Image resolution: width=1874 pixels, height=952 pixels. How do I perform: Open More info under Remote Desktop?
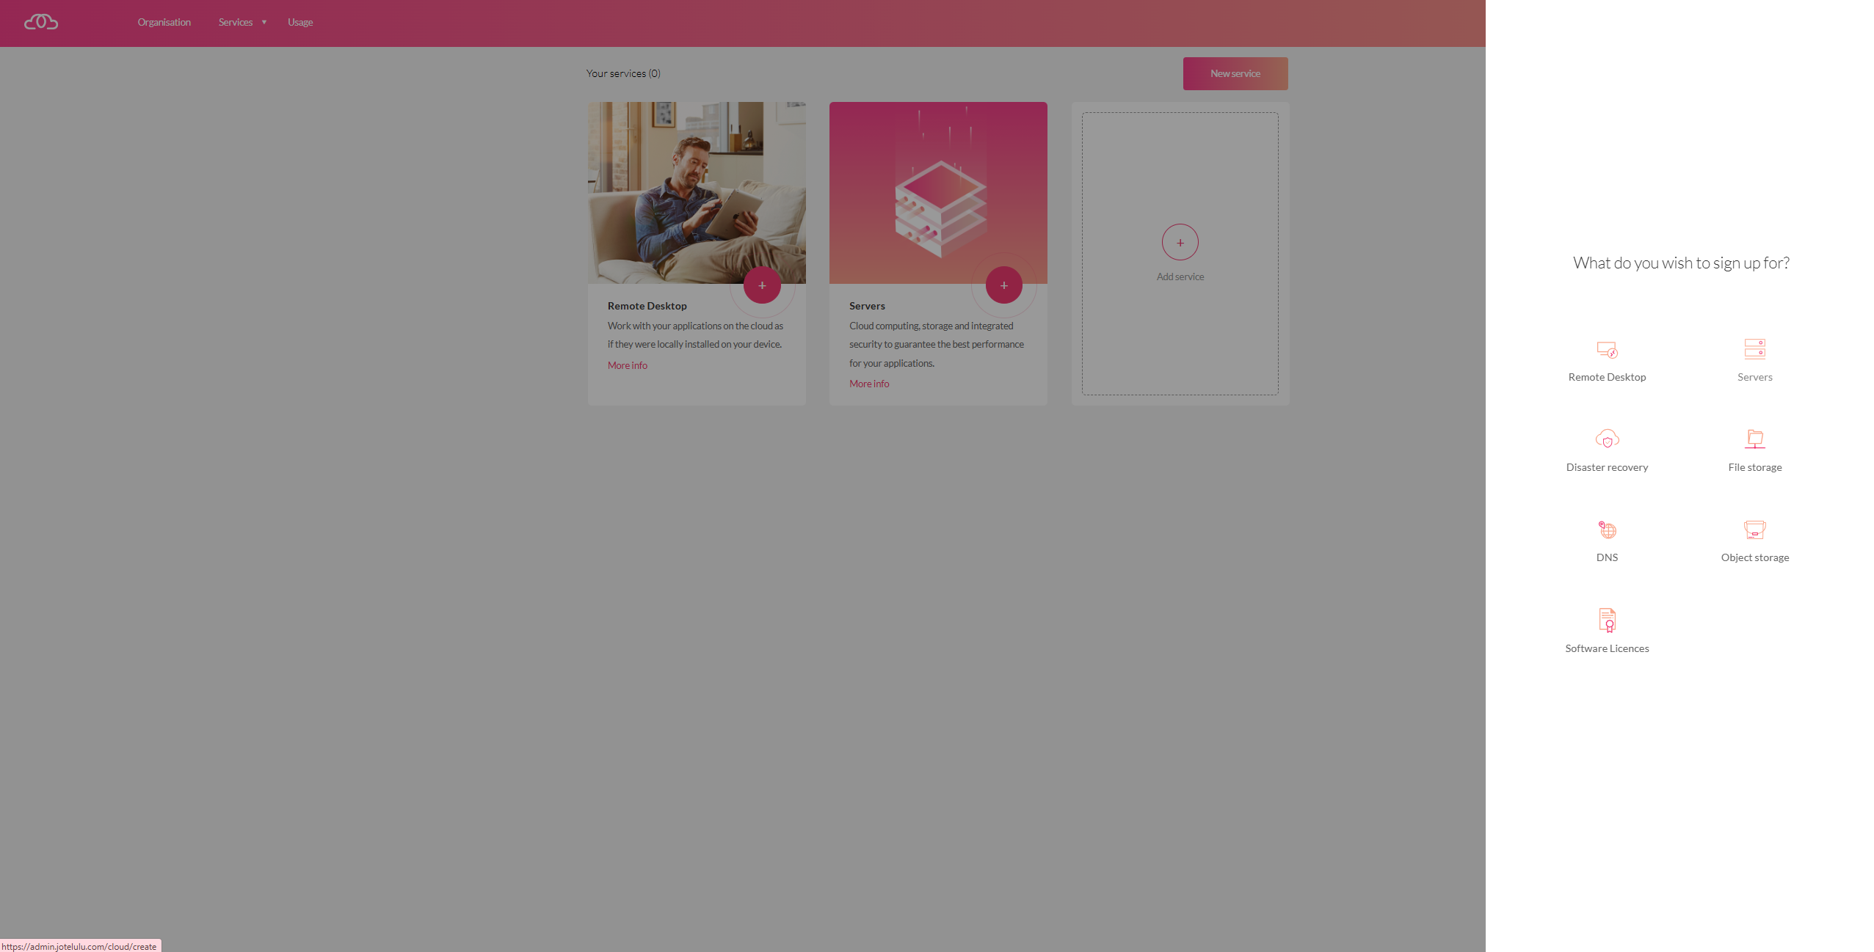627,365
